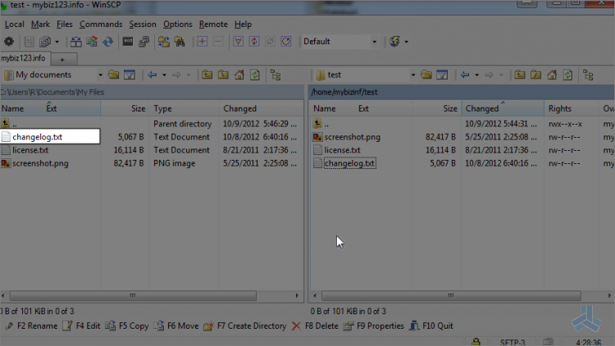This screenshot has width=615, height=346.
Task: Expand the remote back history arrow
Action: [x=476, y=75]
